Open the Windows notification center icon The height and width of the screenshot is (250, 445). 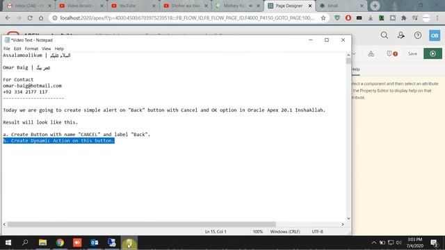(434, 242)
